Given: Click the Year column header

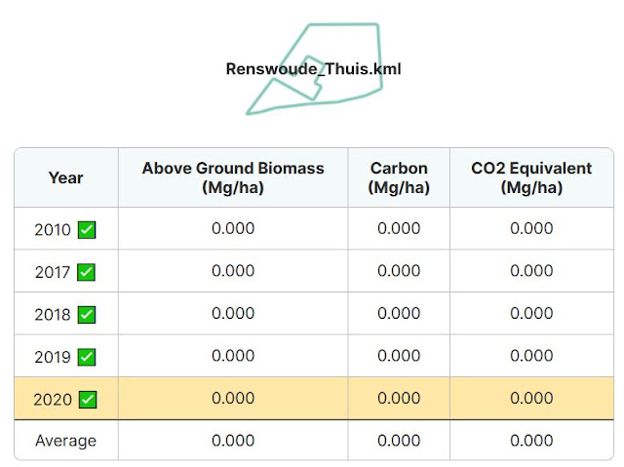Looking at the screenshot, I should (66, 177).
